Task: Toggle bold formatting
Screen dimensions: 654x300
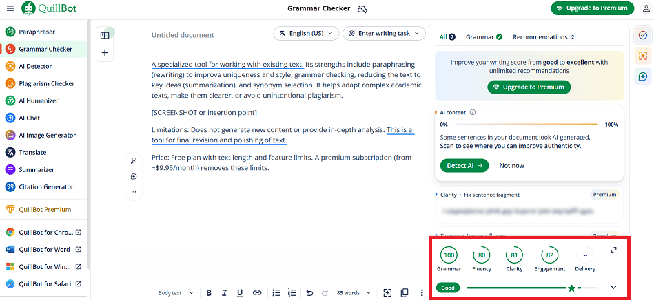Action: (x=209, y=293)
